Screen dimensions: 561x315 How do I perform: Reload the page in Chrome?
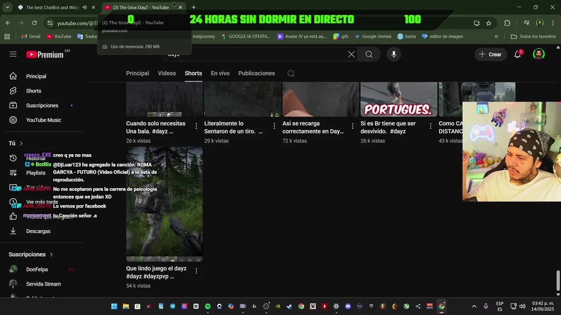[34, 23]
